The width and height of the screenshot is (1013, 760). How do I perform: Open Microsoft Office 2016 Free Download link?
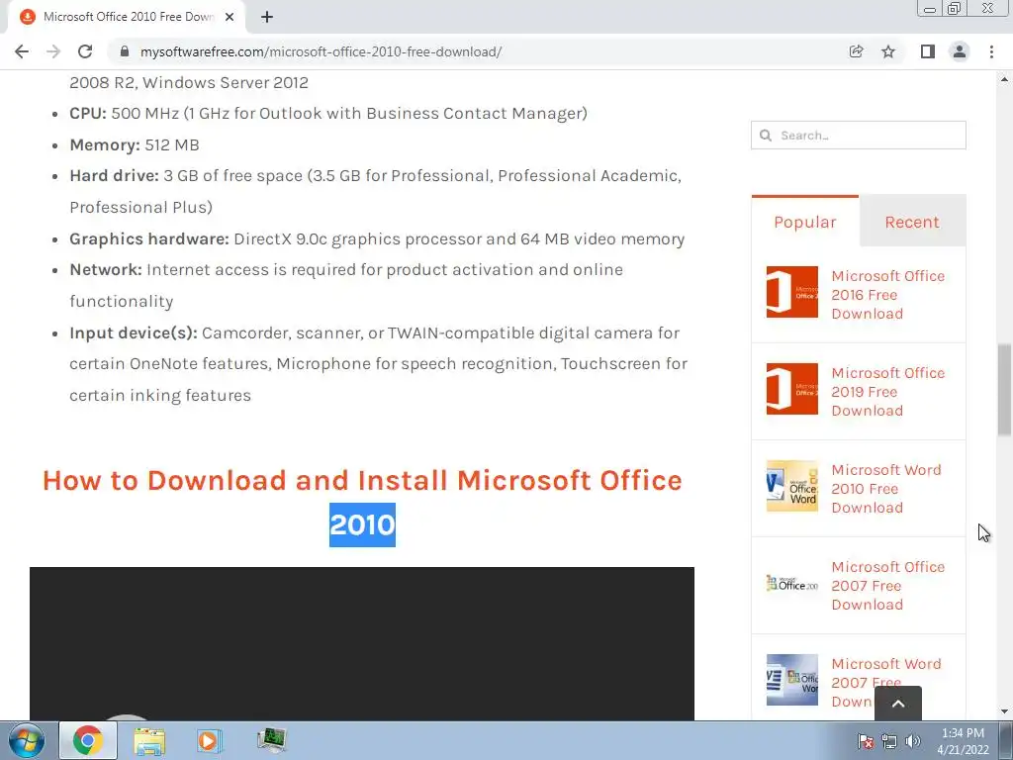point(887,295)
